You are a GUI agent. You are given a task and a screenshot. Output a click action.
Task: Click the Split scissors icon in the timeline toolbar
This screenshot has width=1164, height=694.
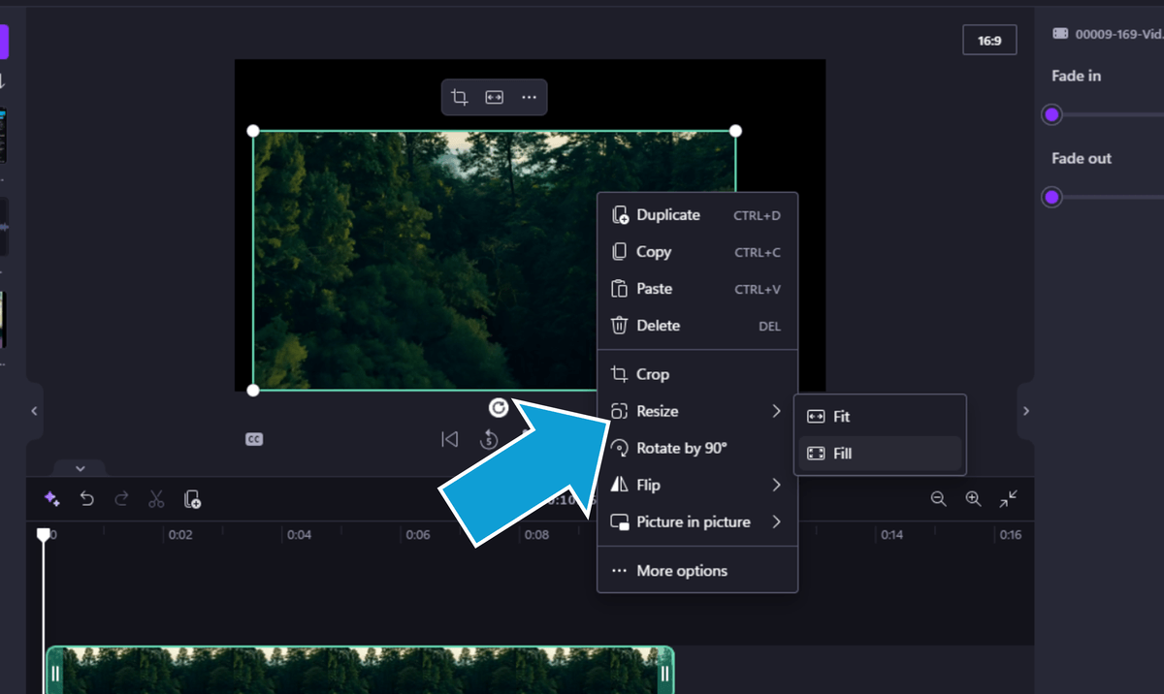[x=156, y=498]
